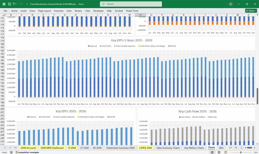259x154 pixels.
Task: Open the sheet navigation ellipsis before 2044 Accounts
Action: [16, 148]
